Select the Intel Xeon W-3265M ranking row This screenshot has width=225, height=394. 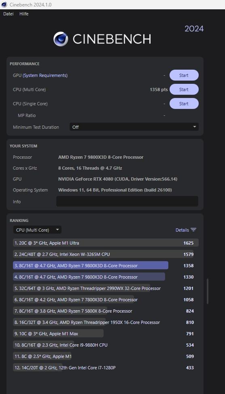106,254
